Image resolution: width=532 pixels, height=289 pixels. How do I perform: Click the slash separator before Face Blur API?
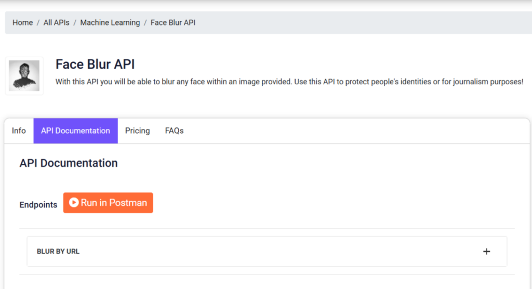(x=145, y=22)
